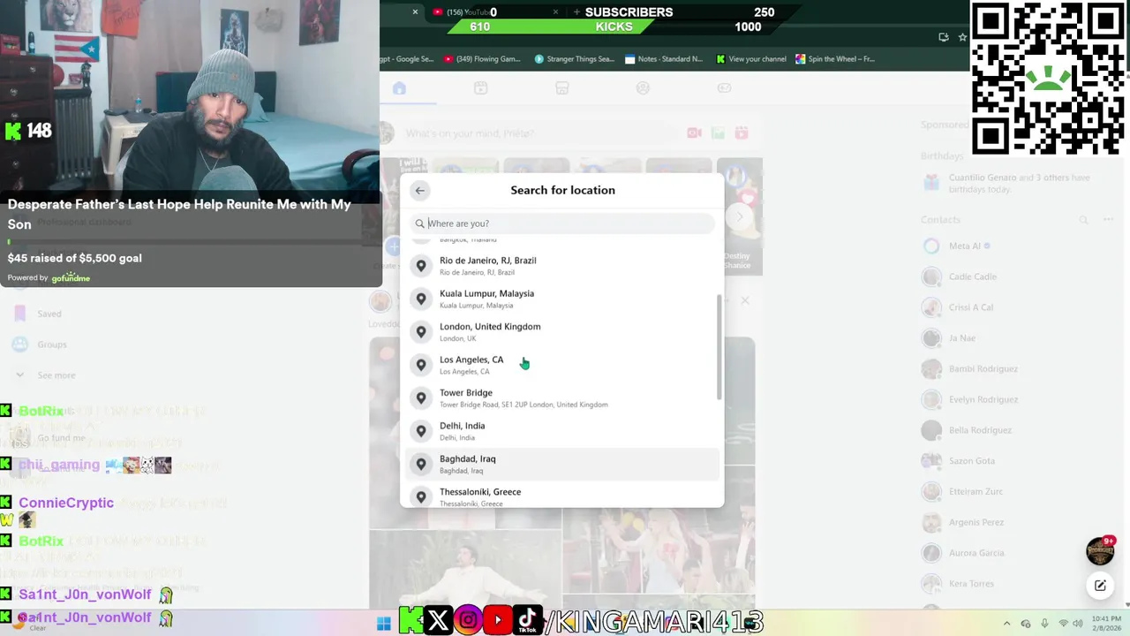The height and width of the screenshot is (636, 1130).
Task: Click the location list scrollbar thumb
Action: 719,347
